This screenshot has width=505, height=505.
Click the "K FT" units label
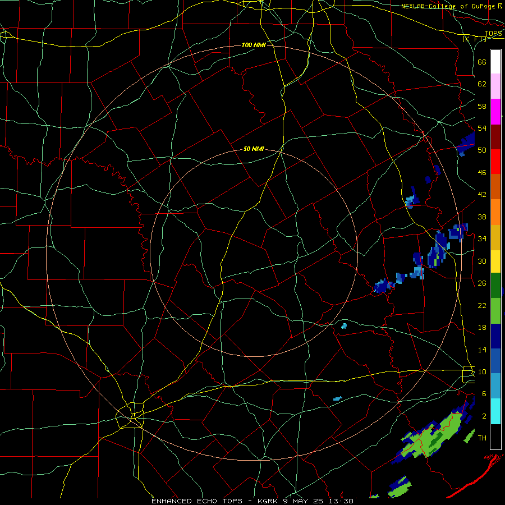pyautogui.click(x=474, y=39)
